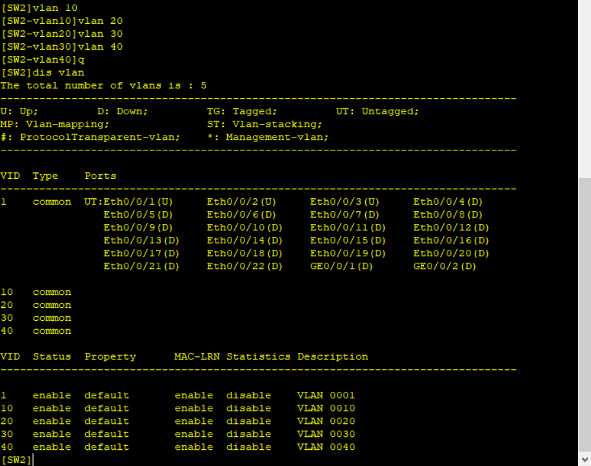Click the legend text "D: Down;"
This screenshot has width=591, height=466.
click(x=123, y=111)
